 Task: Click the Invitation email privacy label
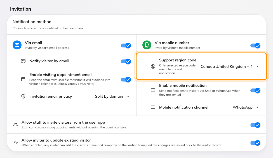click(x=51, y=97)
